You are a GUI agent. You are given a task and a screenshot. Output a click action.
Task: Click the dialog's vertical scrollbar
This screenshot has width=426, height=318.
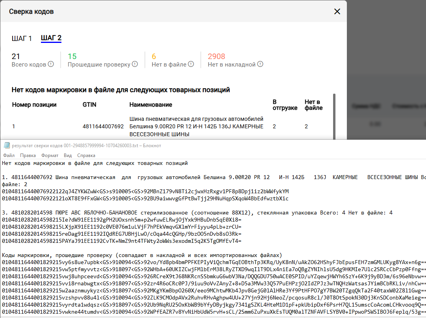tap(335, 116)
